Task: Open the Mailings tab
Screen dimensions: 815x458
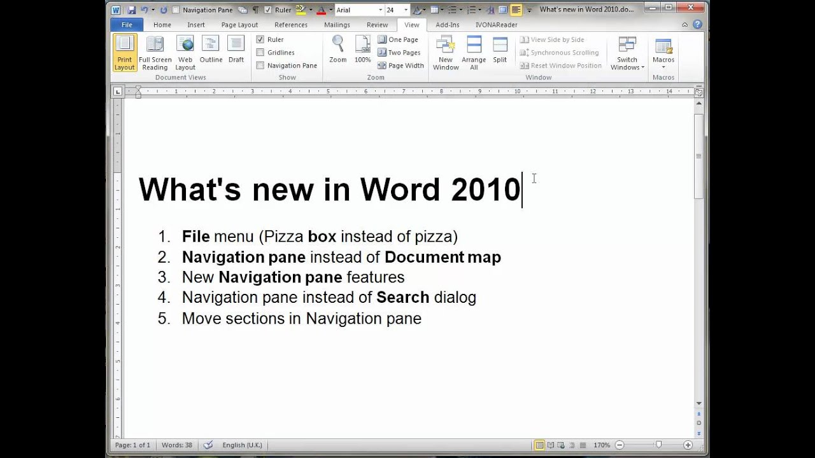Action: pos(337,25)
